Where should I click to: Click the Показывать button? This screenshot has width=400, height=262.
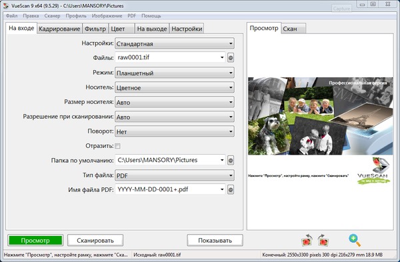point(215,240)
